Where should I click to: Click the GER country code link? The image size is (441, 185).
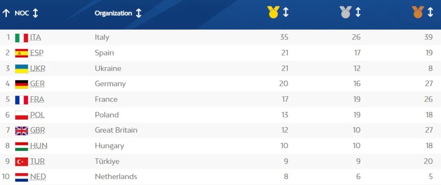(x=37, y=84)
